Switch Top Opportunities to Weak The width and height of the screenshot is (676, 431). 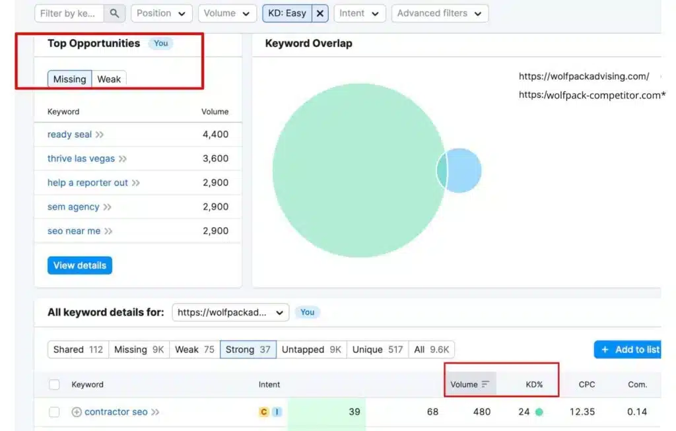tap(109, 79)
